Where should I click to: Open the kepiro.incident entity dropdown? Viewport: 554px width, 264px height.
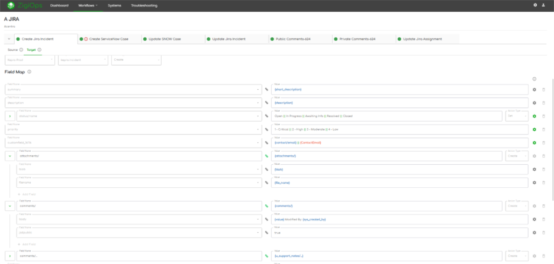[x=83, y=60]
